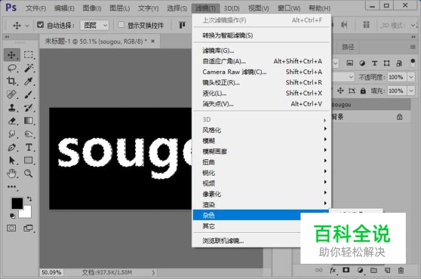
Task: Create a new layer icon
Action: tap(387, 270)
